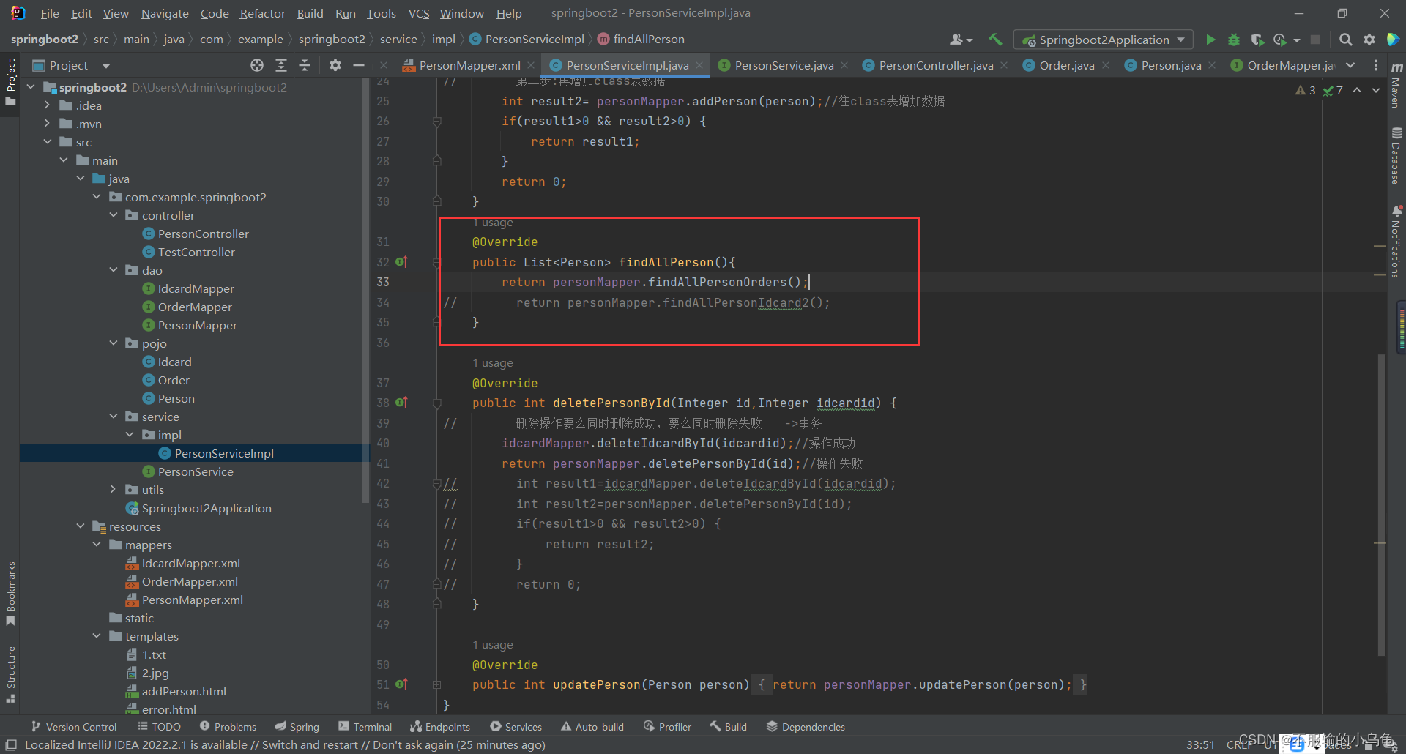The height and width of the screenshot is (754, 1406).
Task: Run with coverage using the shield icon
Action: [1257, 40]
